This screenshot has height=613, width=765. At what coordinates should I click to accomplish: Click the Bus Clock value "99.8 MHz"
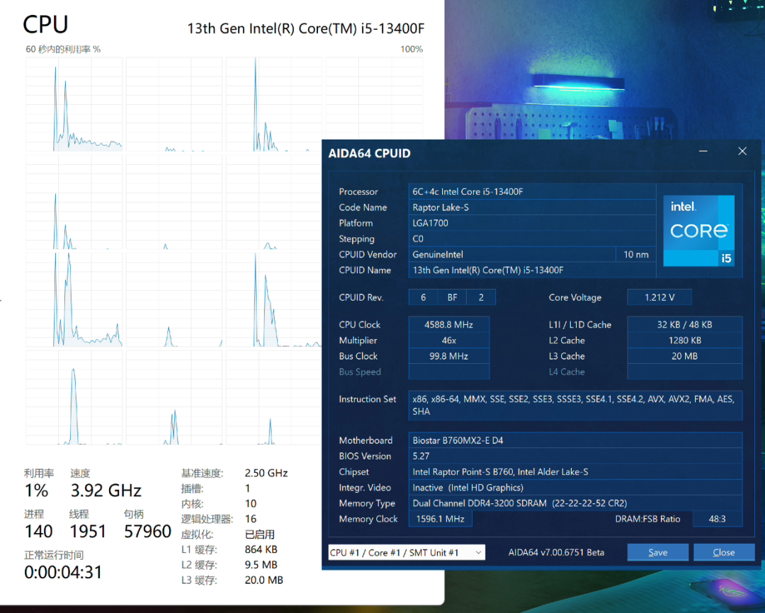[449, 356]
